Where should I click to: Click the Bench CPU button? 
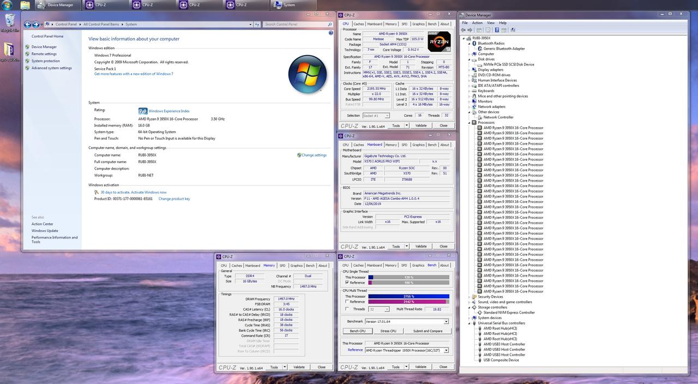click(x=358, y=331)
